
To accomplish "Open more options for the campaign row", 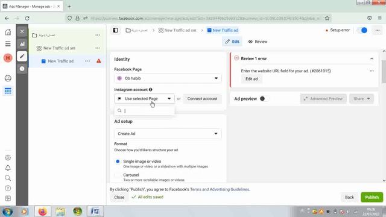I will click(98, 35).
